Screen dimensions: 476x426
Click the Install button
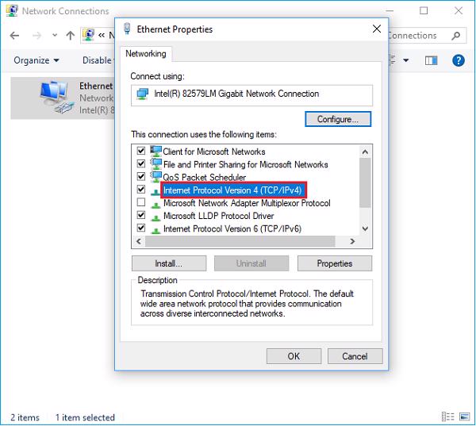[169, 263]
